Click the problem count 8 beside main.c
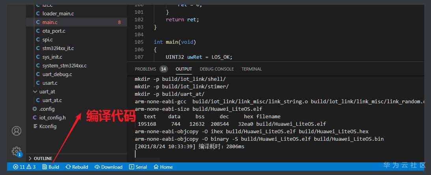 click(x=119, y=22)
